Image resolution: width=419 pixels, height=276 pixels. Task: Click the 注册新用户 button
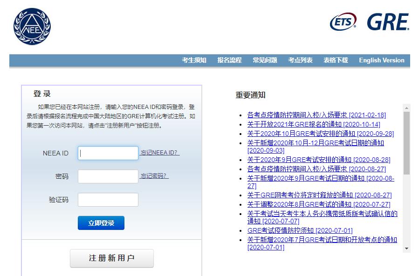pyautogui.click(x=111, y=259)
